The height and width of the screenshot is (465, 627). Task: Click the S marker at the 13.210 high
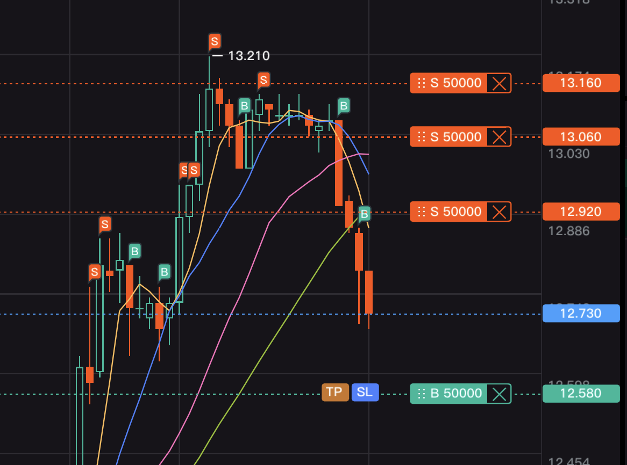pyautogui.click(x=215, y=41)
